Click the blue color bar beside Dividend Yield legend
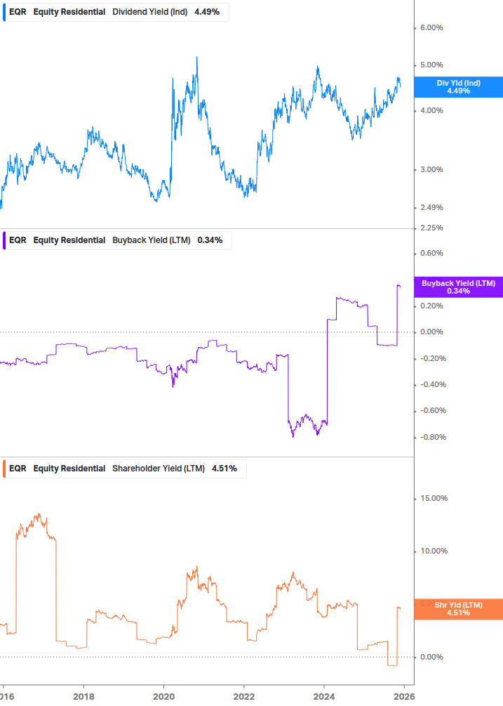Viewport: 503px width, 706px height. [x=4, y=12]
